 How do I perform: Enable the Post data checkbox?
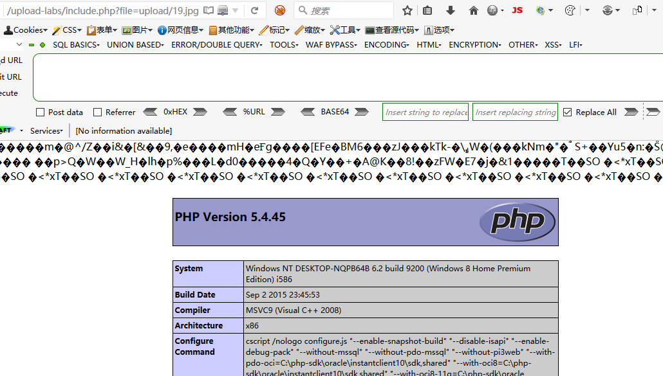[41, 112]
